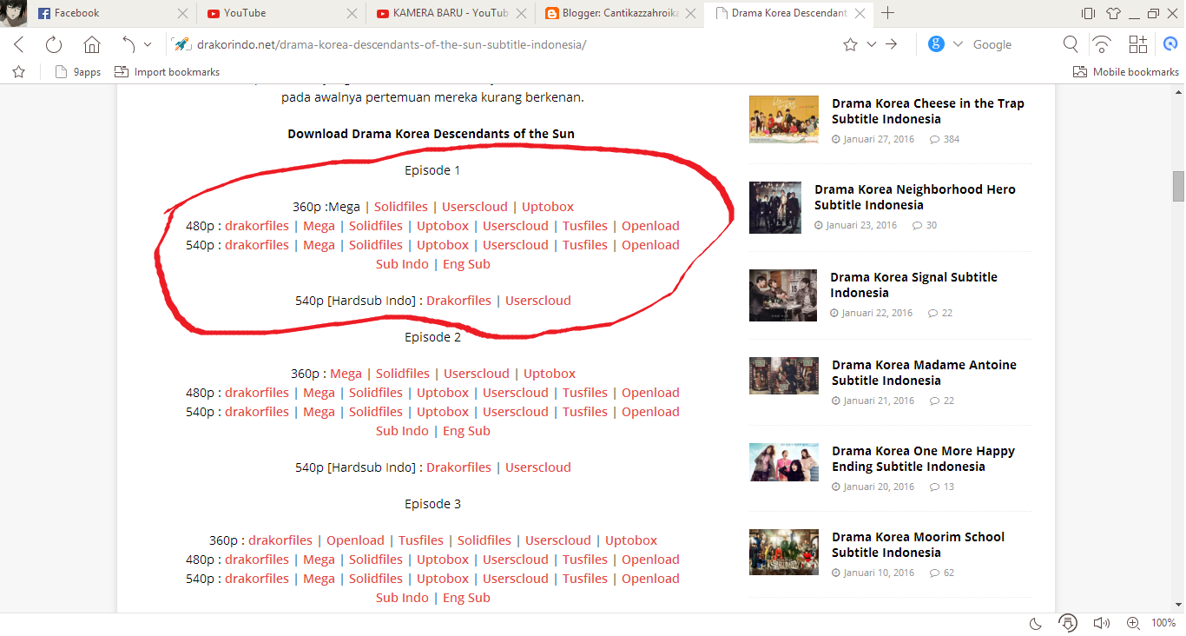Open bookmarks star on bookmarks bar
1186x636 pixels.
tap(19, 72)
